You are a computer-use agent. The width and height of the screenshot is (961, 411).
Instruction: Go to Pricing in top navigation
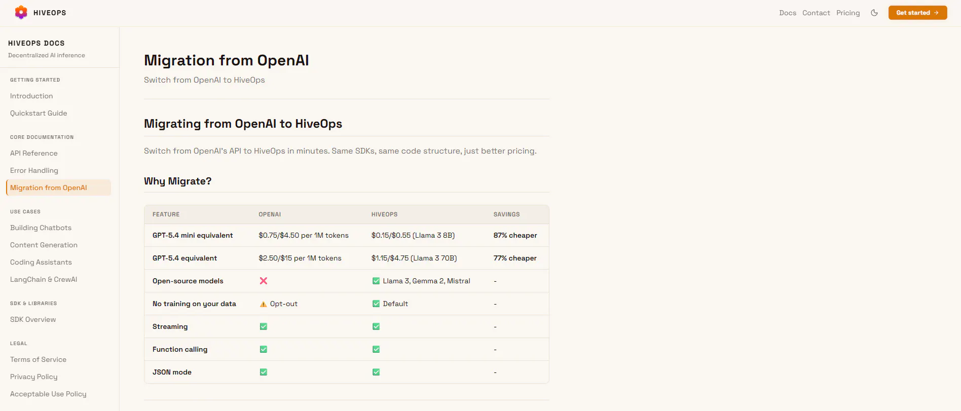(848, 13)
